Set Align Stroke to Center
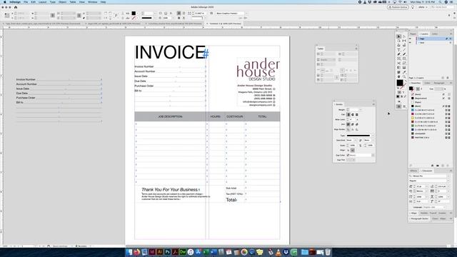 pos(348,130)
